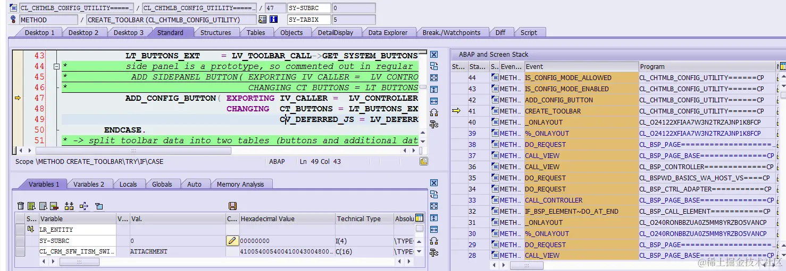Click the swap tool icon beside the source editor
The image size is (786, 271).
(434, 66)
